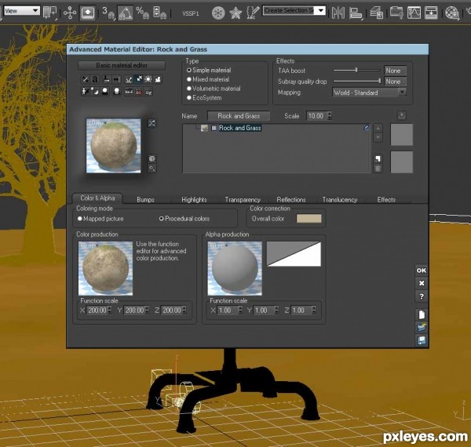This screenshot has height=447, width=471.
Task: Click the walking figure icon in material options
Action: [86, 91]
